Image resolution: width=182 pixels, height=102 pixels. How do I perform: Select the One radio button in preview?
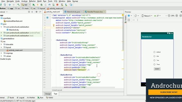coord(154,56)
